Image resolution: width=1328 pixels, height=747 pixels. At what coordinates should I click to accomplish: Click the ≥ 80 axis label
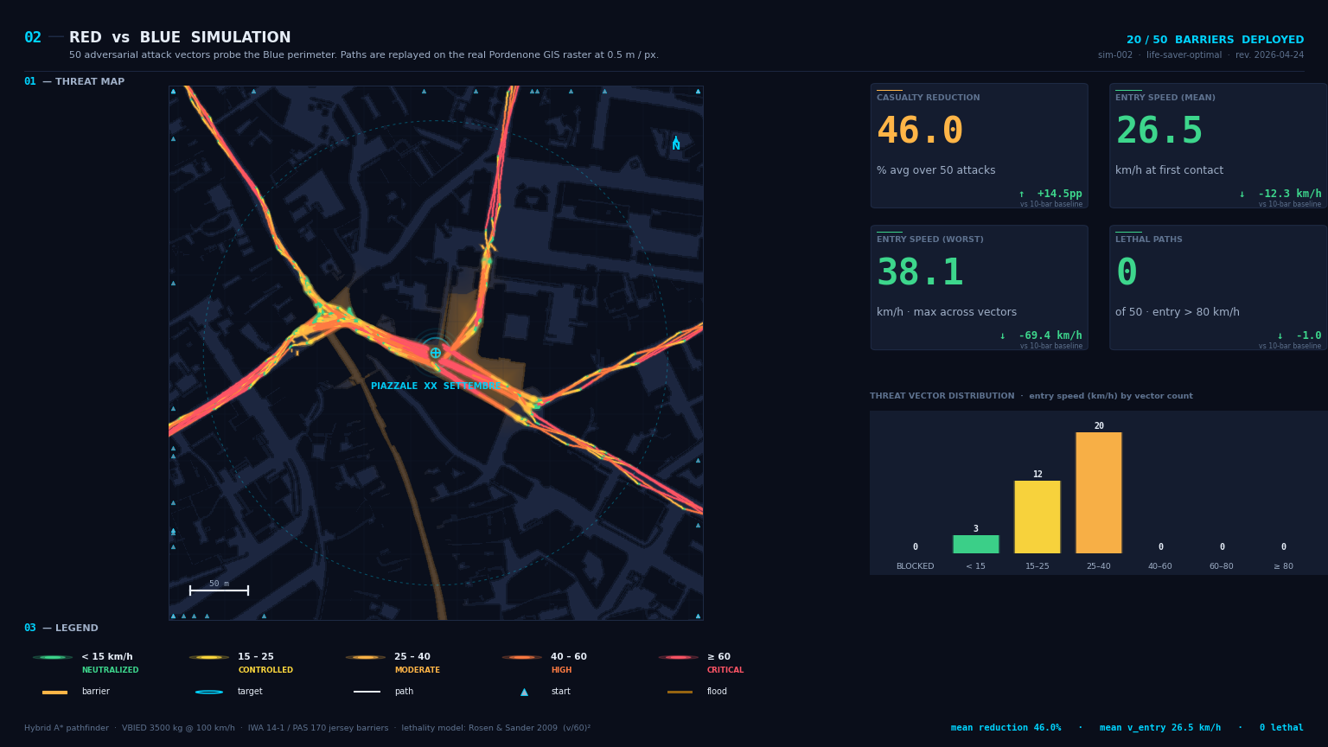1283,566
